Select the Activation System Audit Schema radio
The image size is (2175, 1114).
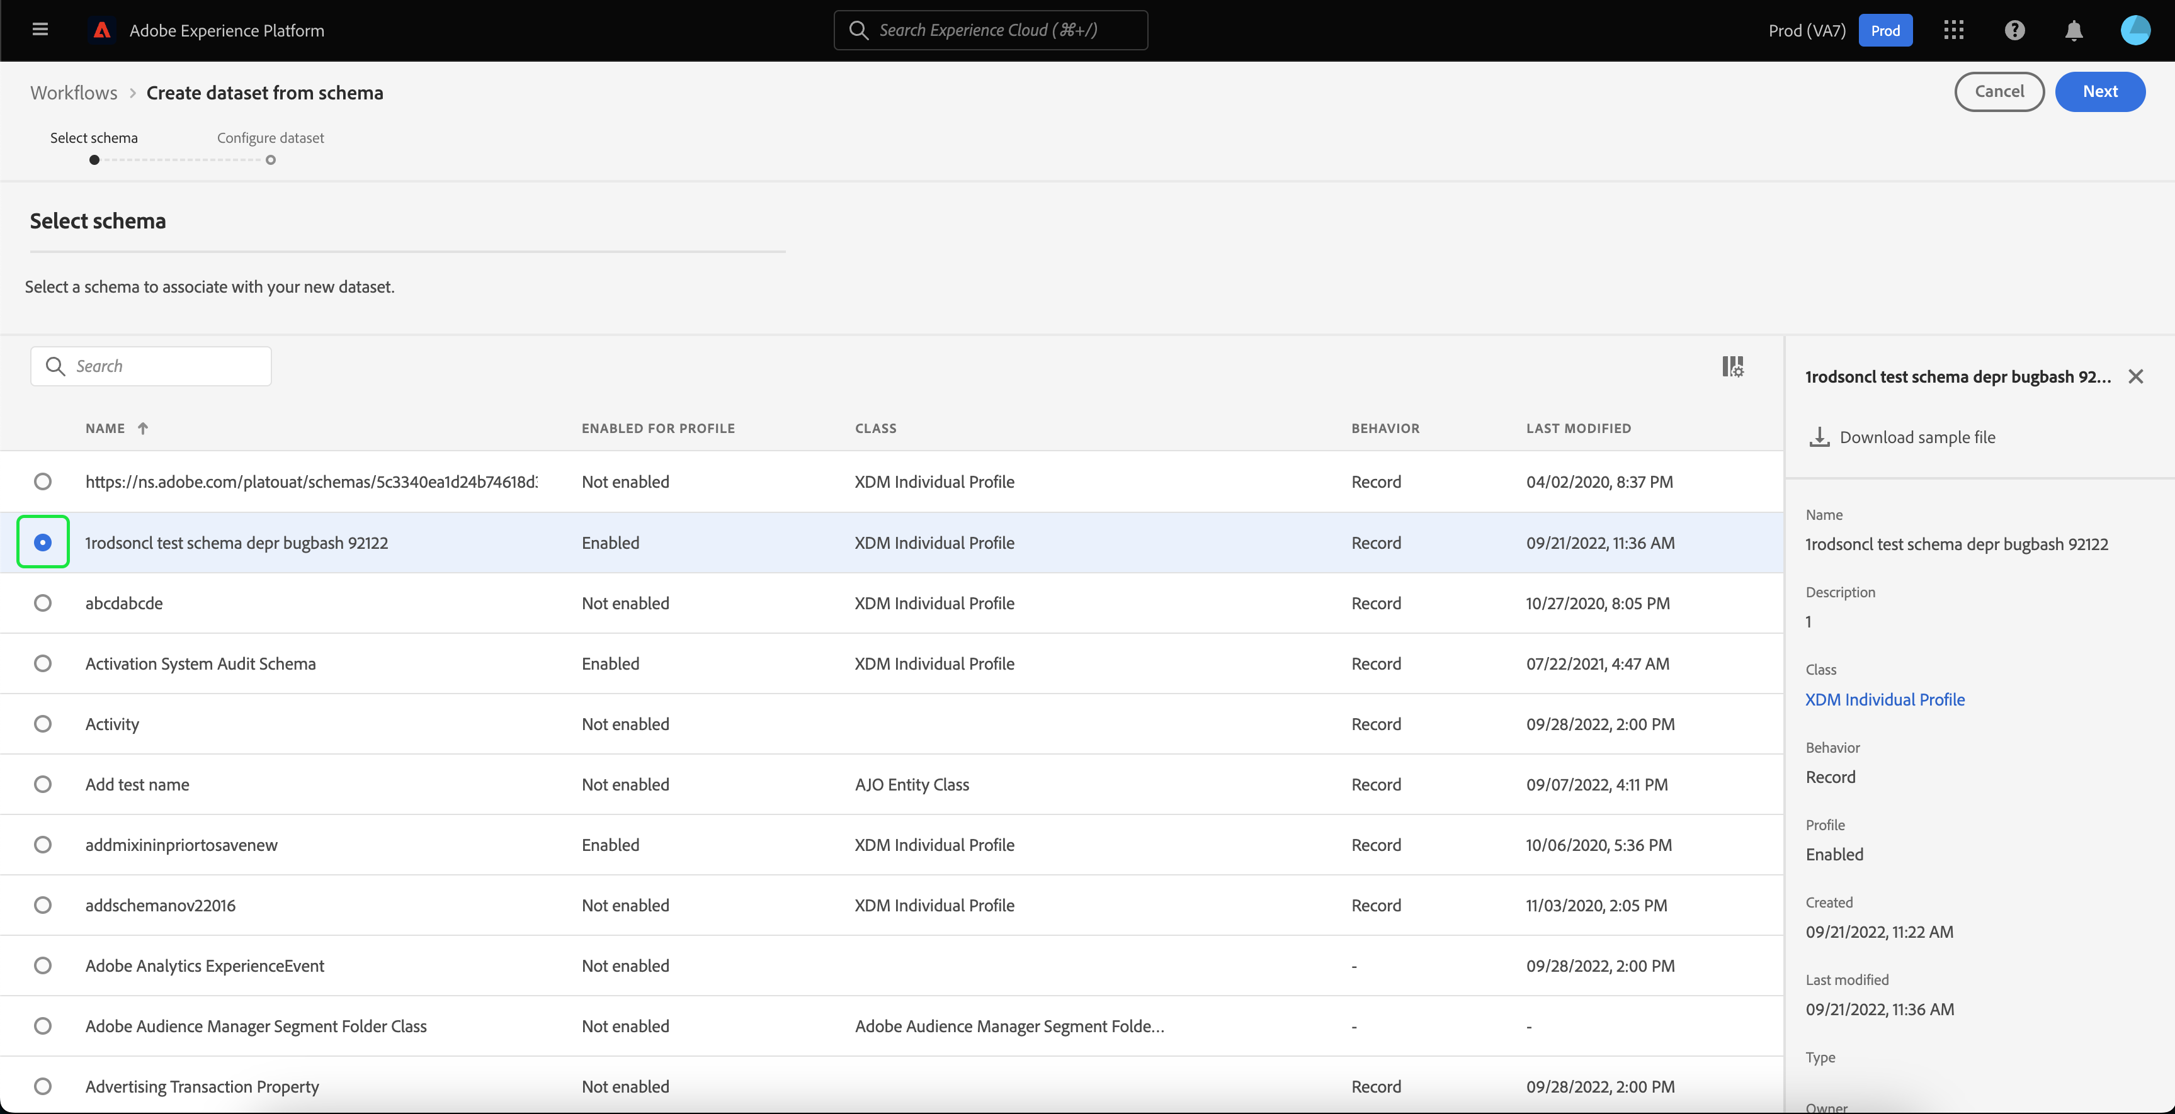coord(42,663)
